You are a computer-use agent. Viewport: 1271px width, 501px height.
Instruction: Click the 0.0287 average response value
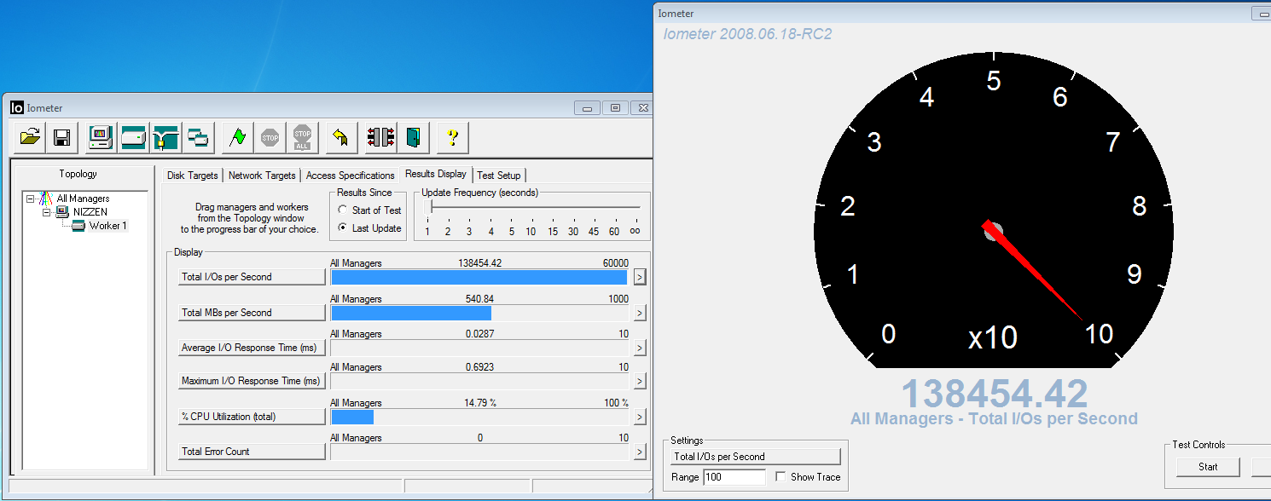click(x=480, y=334)
